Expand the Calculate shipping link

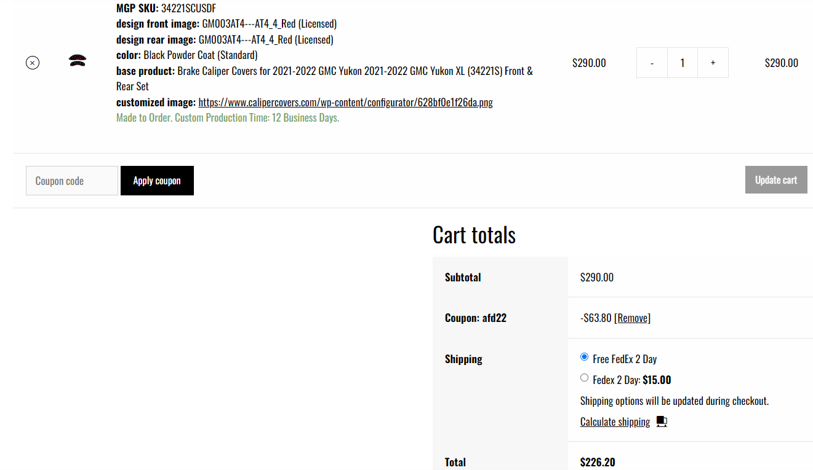point(615,421)
